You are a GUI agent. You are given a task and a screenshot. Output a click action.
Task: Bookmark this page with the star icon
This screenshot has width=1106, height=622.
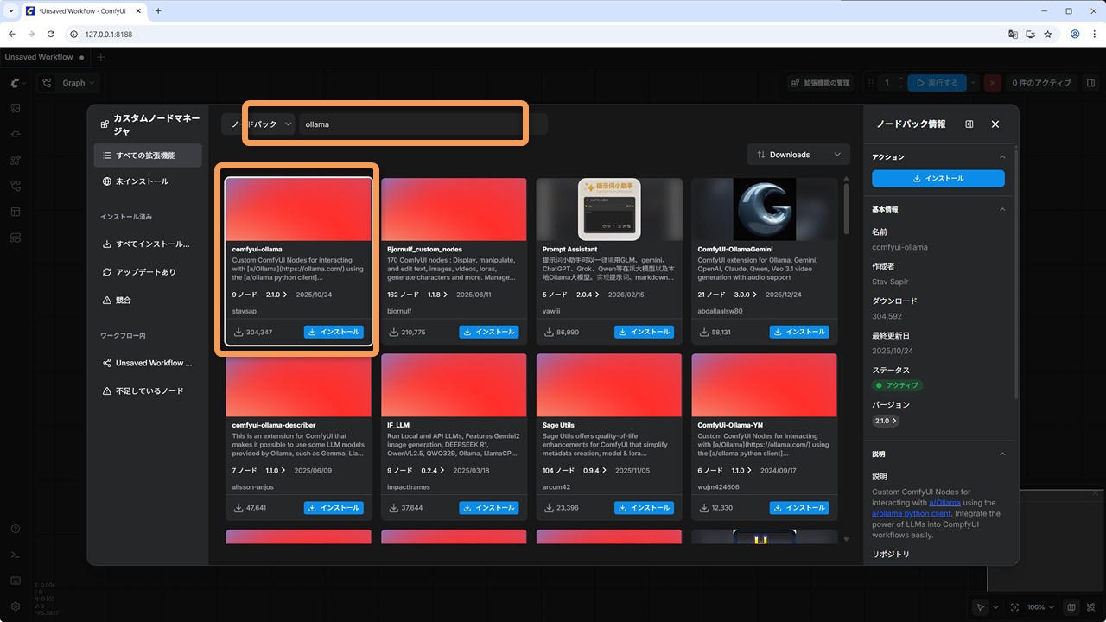[1047, 35]
